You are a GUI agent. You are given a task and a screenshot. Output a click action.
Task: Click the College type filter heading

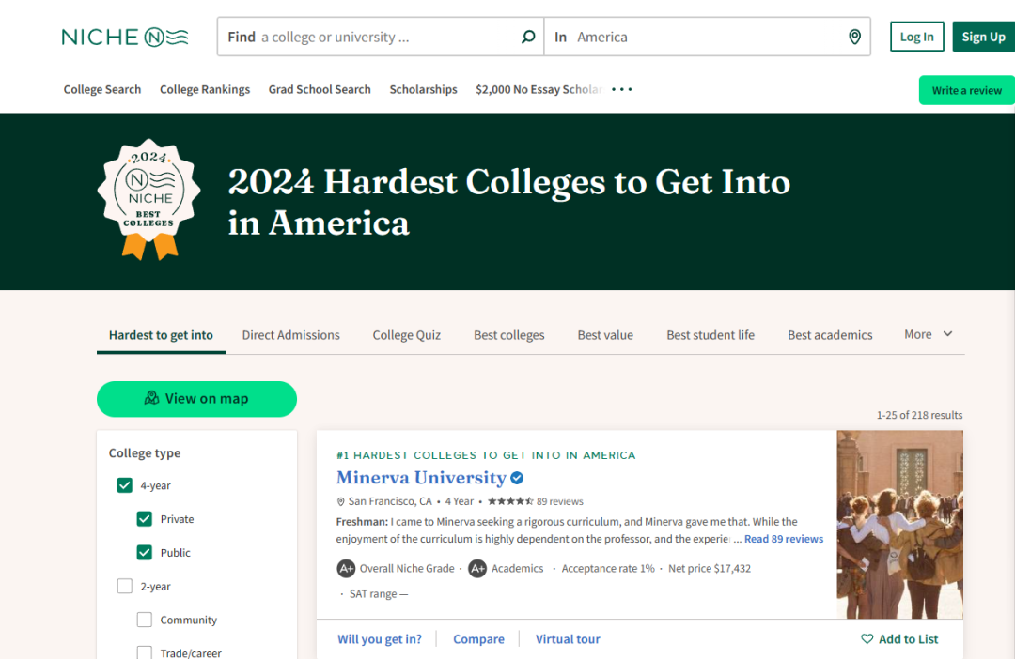[x=145, y=452]
